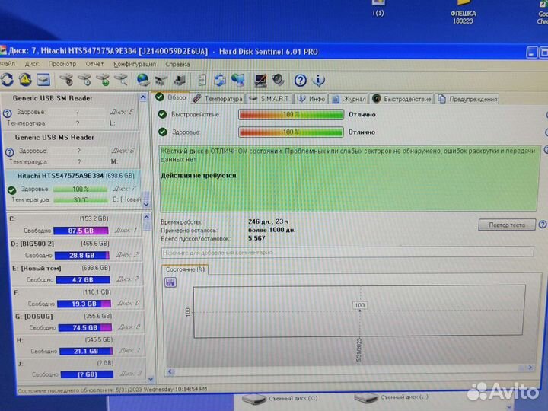Open the Файл menu
The height and width of the screenshot is (411, 548).
click(x=8, y=64)
